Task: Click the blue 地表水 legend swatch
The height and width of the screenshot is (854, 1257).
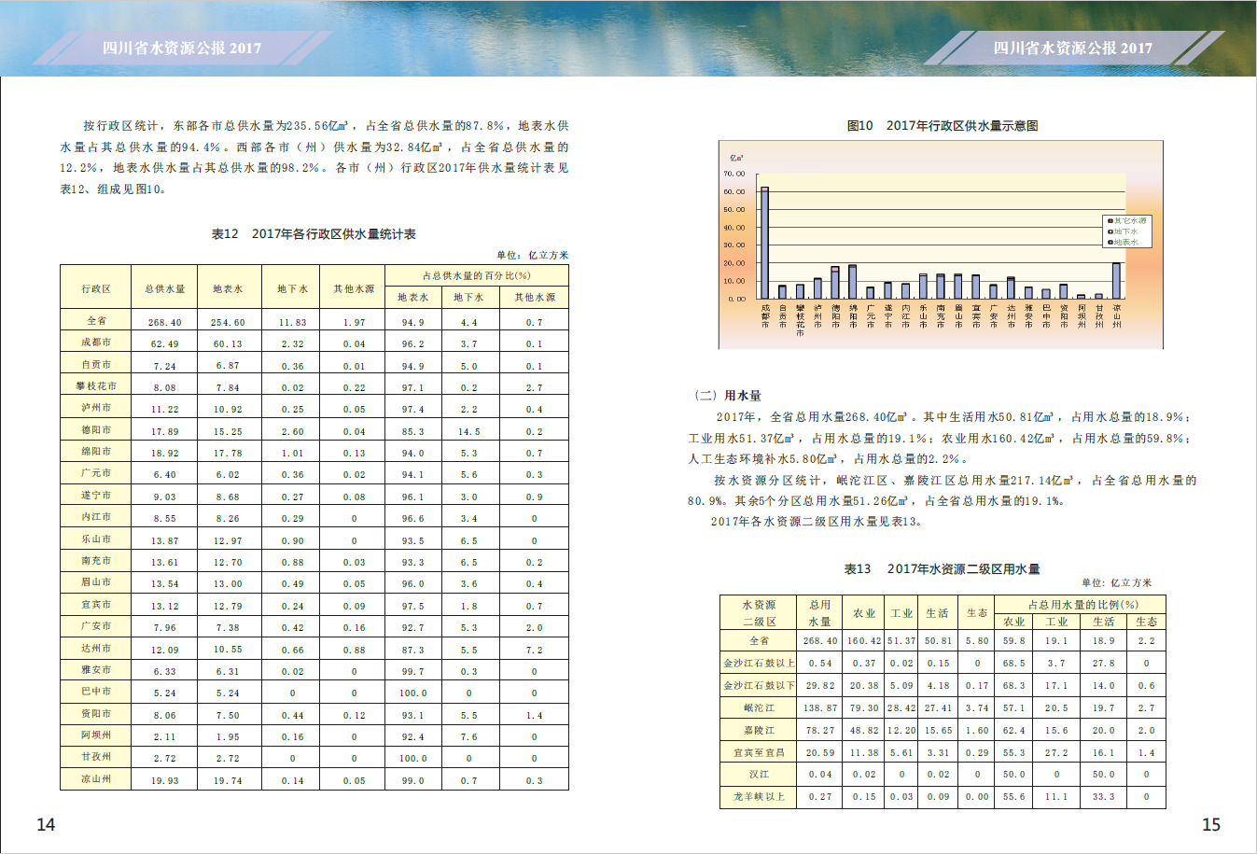Action: click(1110, 242)
